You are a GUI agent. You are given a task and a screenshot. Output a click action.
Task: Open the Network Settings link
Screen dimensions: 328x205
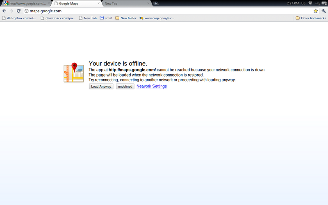(x=152, y=86)
